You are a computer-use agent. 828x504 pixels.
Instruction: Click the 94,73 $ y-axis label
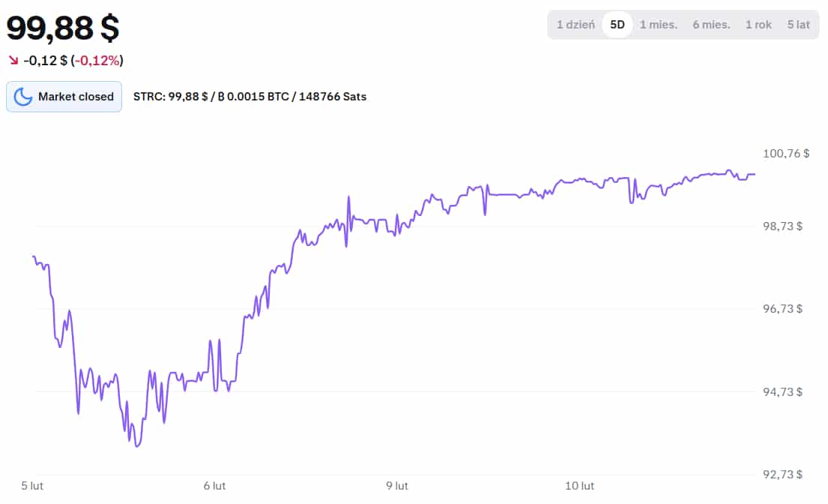[782, 391]
